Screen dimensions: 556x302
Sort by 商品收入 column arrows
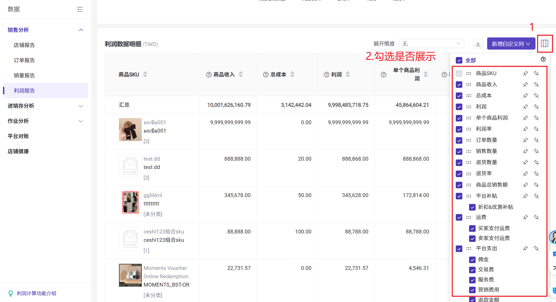pos(241,74)
